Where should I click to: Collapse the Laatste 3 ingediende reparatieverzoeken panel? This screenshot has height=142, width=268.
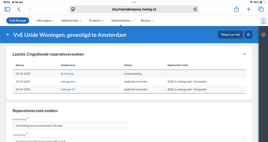(244, 54)
